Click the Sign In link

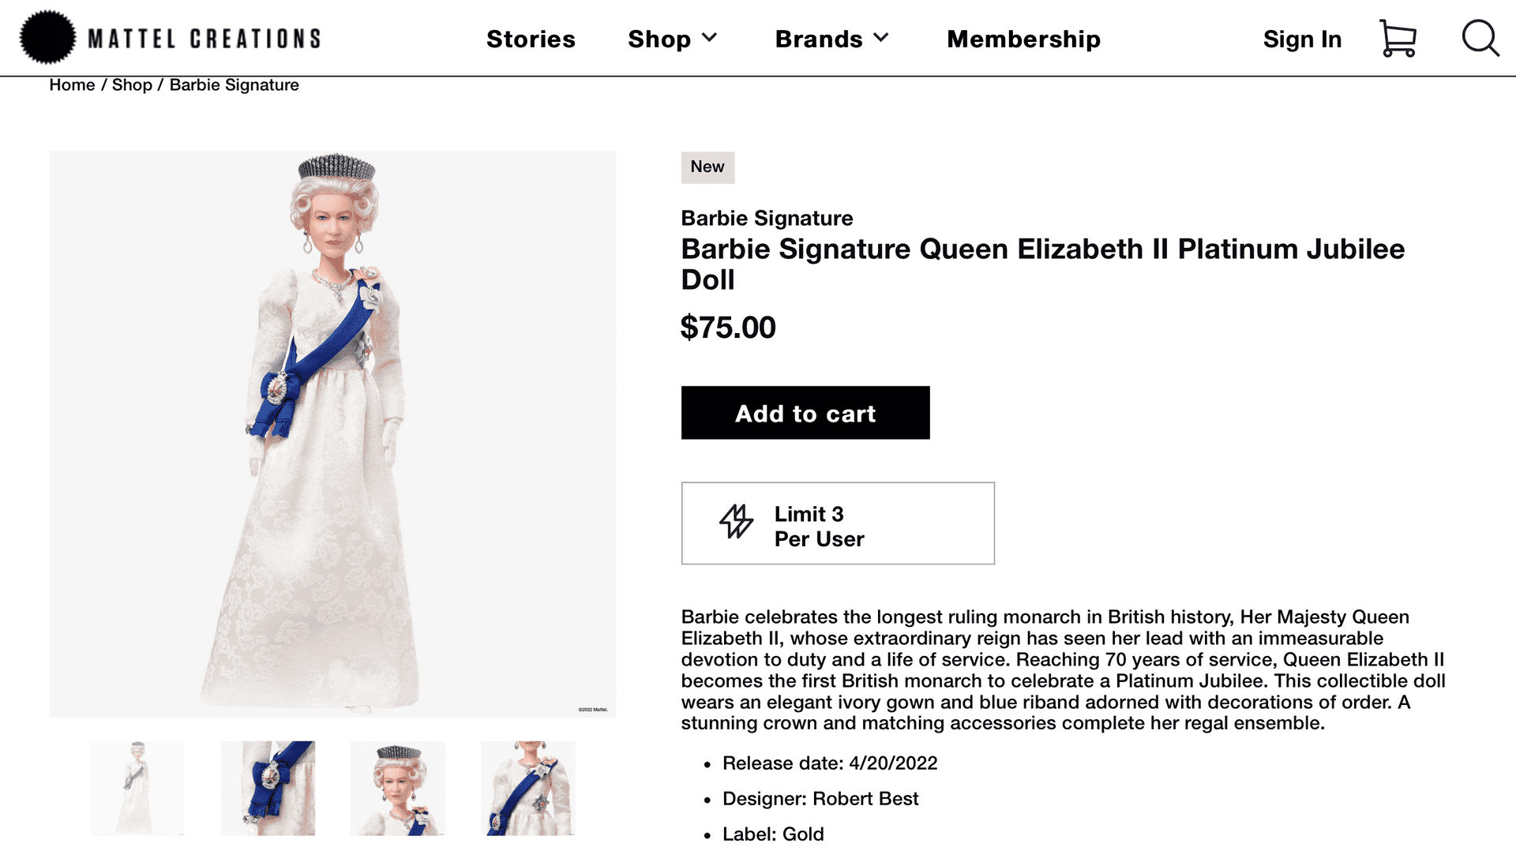(x=1302, y=39)
